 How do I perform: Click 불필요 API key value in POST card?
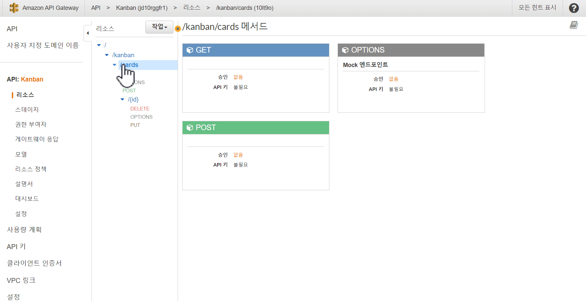(x=241, y=165)
